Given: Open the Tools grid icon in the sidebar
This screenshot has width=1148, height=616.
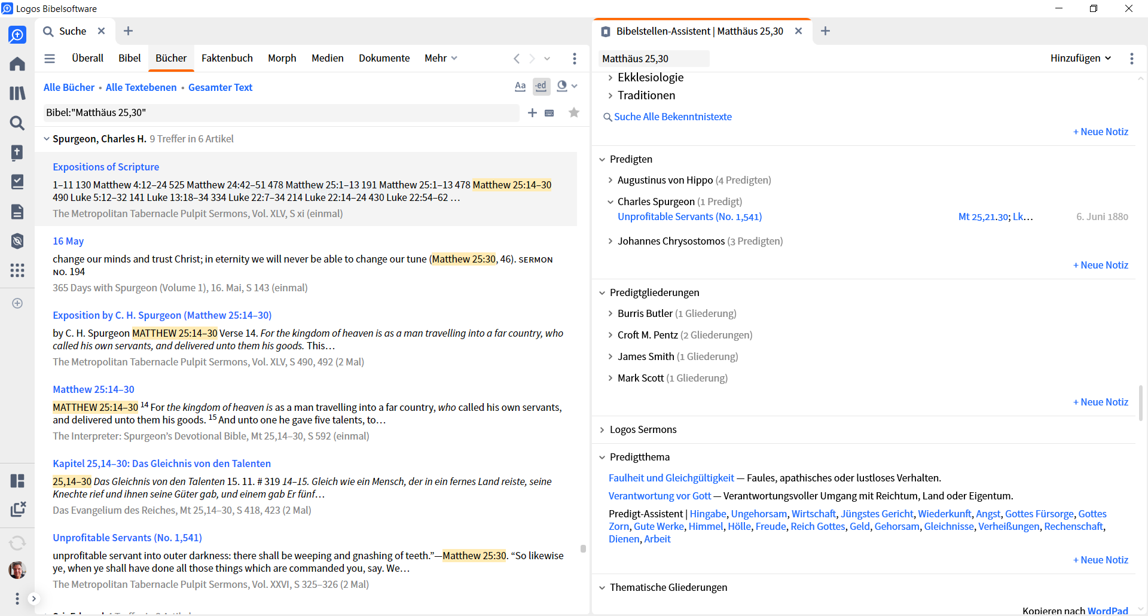Looking at the screenshot, I should point(17,270).
